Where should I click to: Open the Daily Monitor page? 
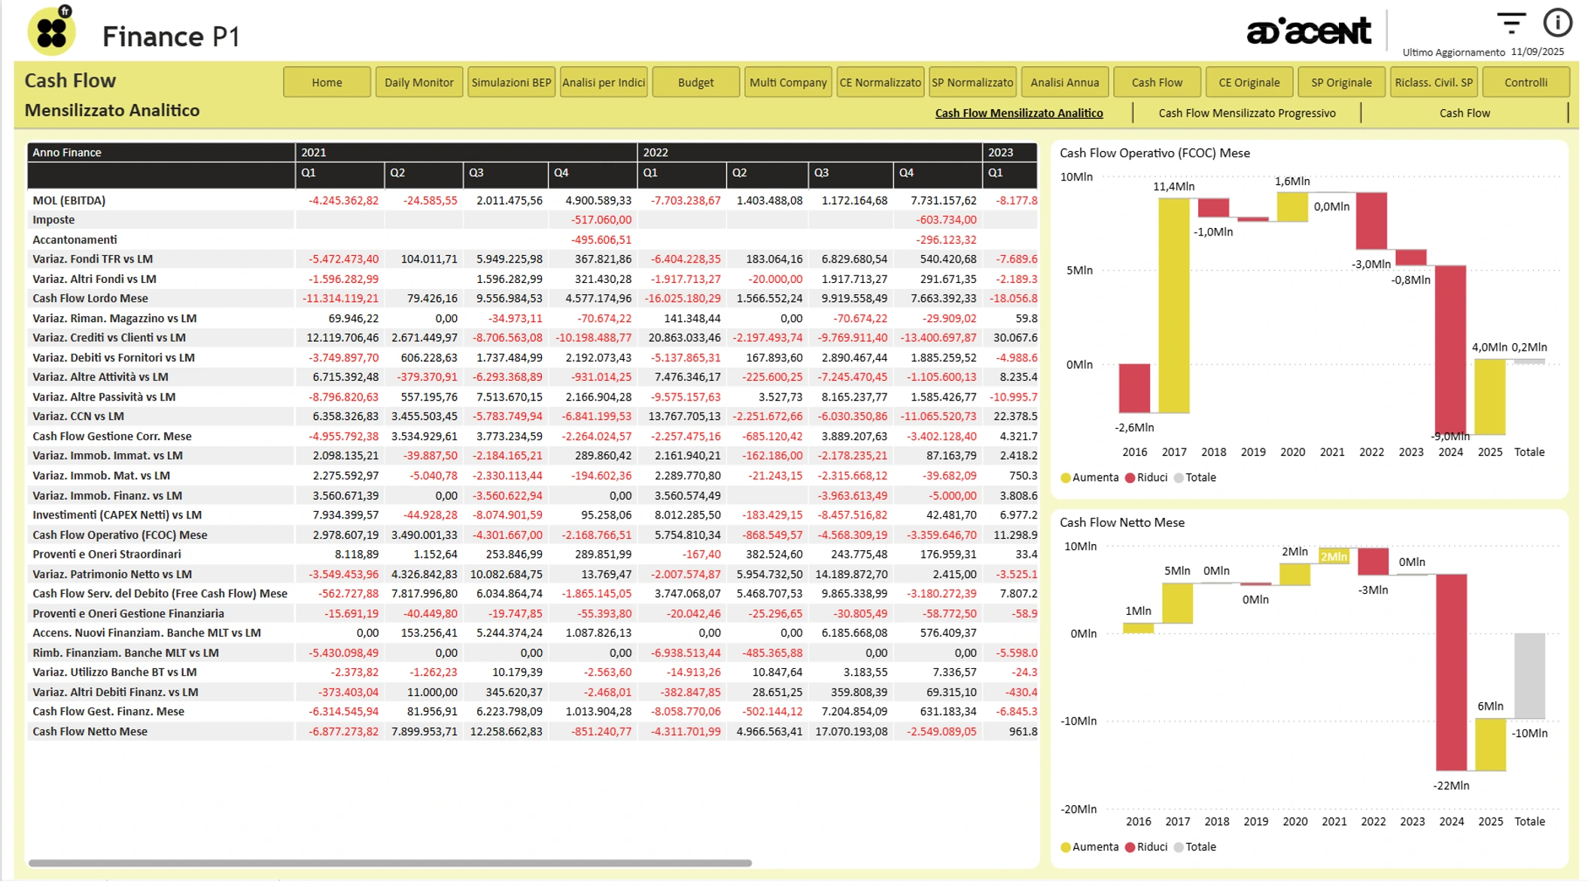[418, 82]
